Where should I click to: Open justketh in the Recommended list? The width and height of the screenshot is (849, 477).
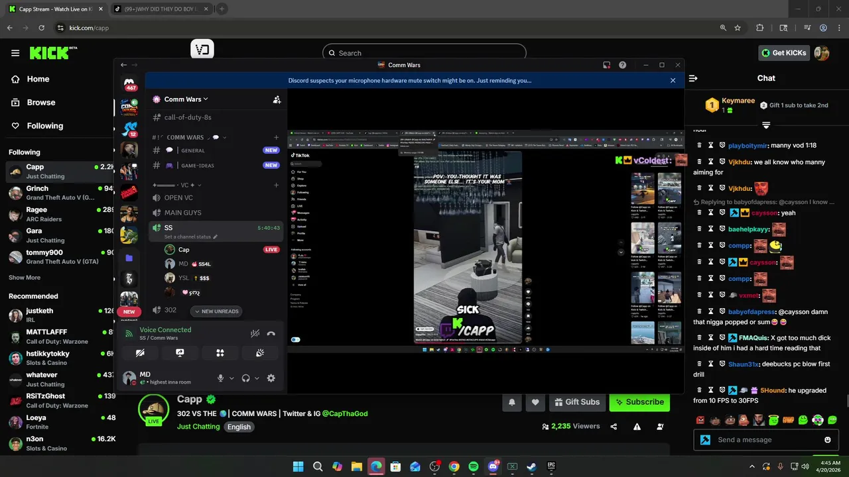[x=61, y=315]
